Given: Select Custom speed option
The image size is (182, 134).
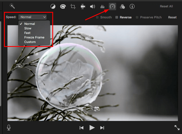Looking at the screenshot, I should click(34, 42).
